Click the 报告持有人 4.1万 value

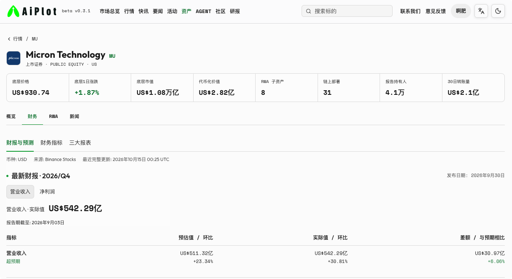395,93
